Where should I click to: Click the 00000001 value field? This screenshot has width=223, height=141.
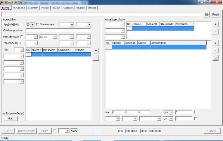131,131
